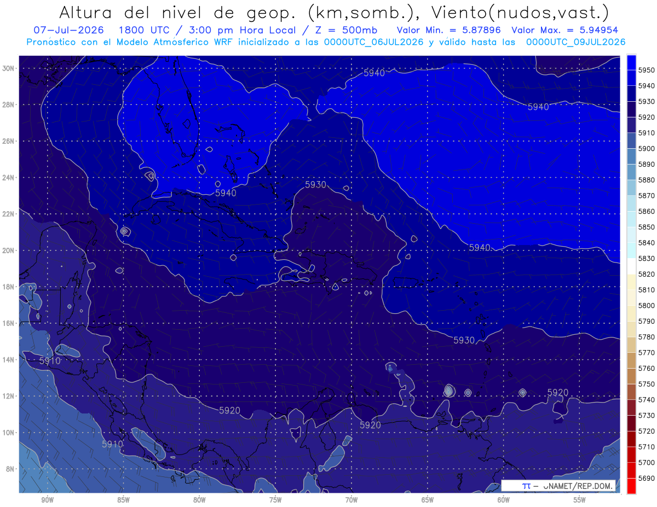The image size is (657, 507).
Task: Click the 24N latitude axis label
Action: [8, 178]
